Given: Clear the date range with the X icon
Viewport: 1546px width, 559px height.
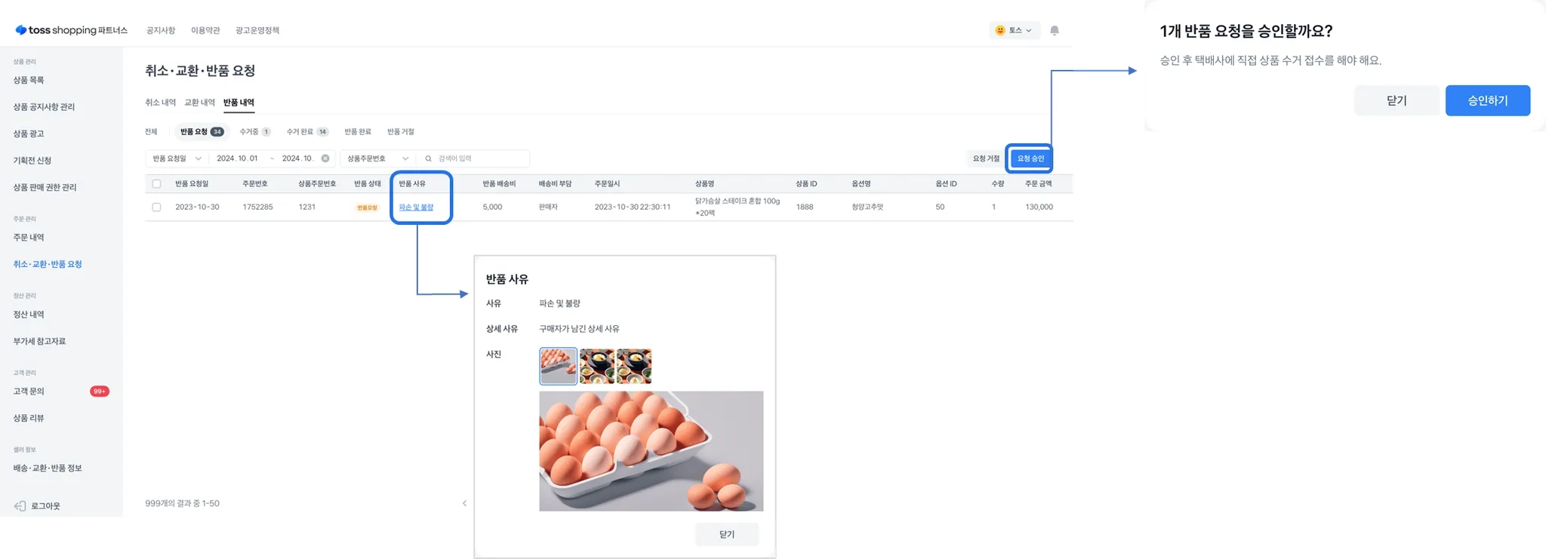Looking at the screenshot, I should 325,158.
